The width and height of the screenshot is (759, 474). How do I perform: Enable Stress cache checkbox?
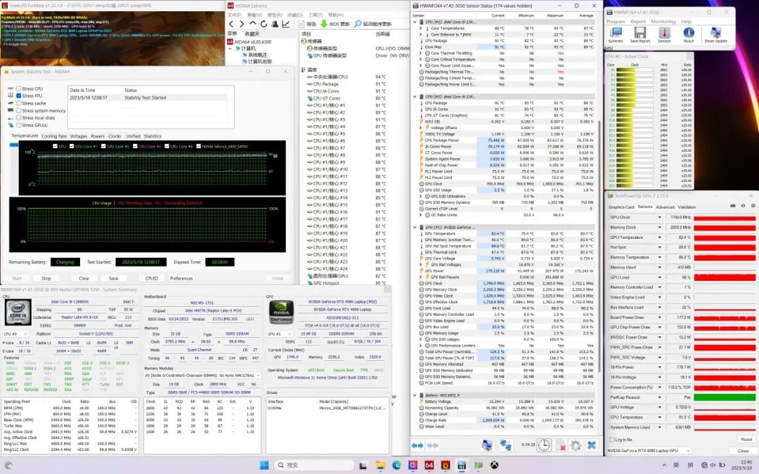click(18, 103)
